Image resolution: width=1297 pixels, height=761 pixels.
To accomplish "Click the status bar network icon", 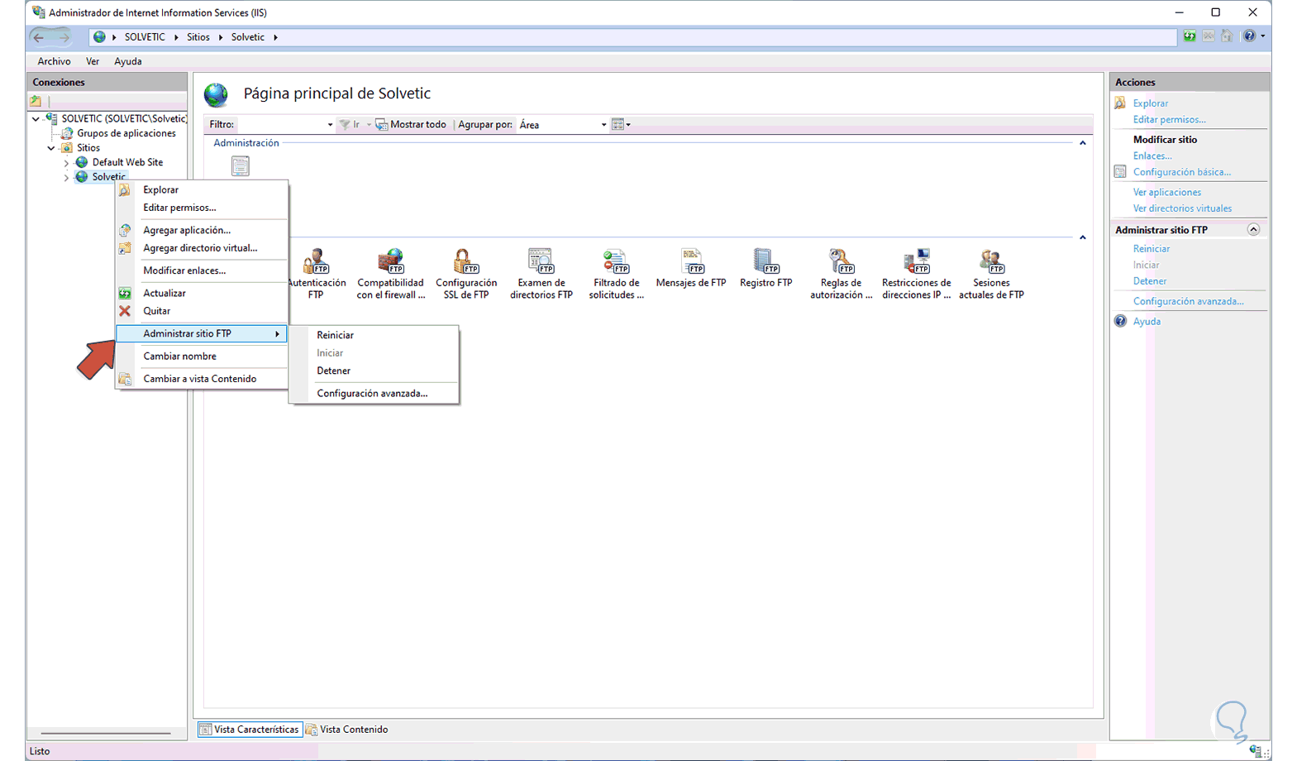I will 1256,751.
